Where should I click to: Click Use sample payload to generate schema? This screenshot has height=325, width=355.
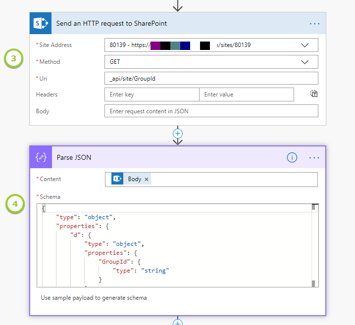[94, 298]
